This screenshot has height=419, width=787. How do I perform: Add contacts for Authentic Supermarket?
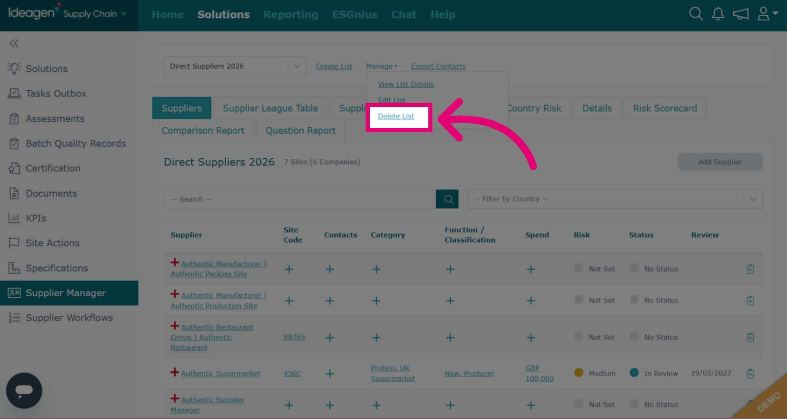pyautogui.click(x=330, y=374)
